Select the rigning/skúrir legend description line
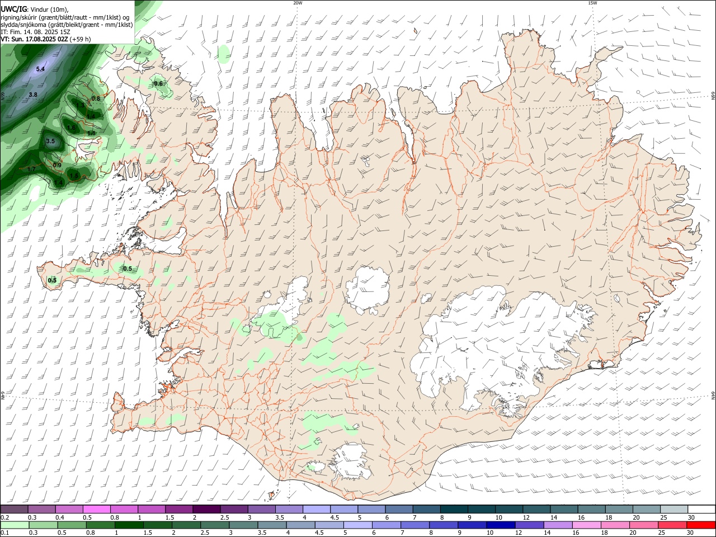The height and width of the screenshot is (537, 716). pos(65,17)
